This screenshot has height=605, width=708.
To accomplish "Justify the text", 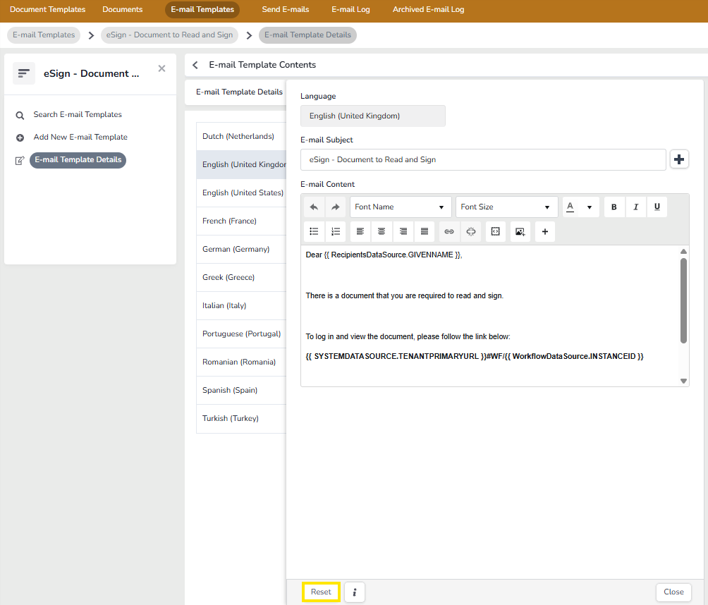I will pyautogui.click(x=425, y=231).
